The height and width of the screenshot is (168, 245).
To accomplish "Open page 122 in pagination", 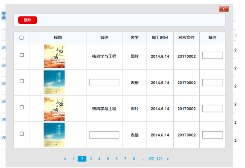I will (151, 159).
